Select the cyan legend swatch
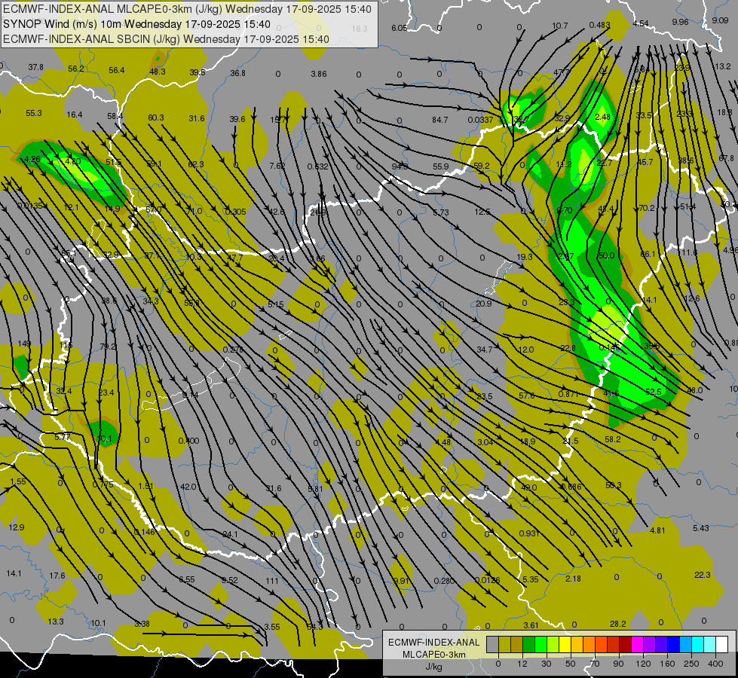Image resolution: width=738 pixels, height=678 pixels. coord(697,644)
